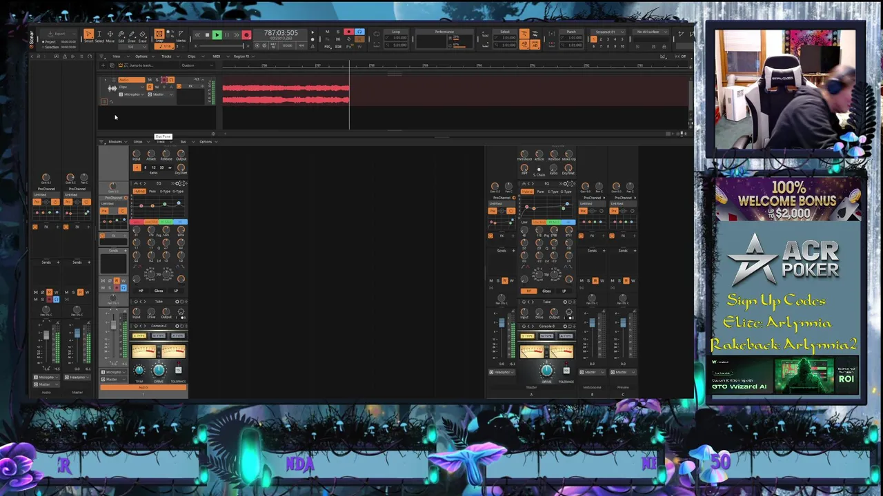Click the Fast Forward transport button
This screenshot has height=496, width=883.
pyautogui.click(x=237, y=35)
